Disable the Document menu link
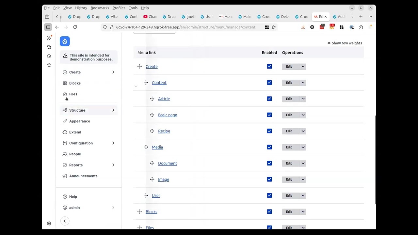This screenshot has height=235, width=418. pyautogui.click(x=269, y=163)
